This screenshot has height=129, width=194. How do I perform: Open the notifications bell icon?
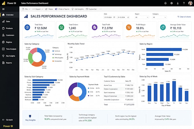pos(165,3)
